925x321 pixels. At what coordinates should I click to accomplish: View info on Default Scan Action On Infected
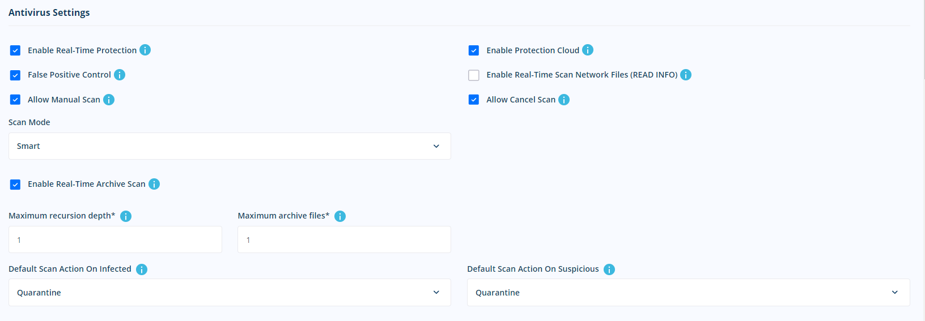click(x=142, y=269)
